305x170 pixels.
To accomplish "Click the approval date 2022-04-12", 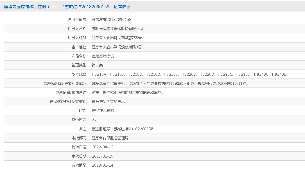I will pyautogui.click(x=103, y=147).
